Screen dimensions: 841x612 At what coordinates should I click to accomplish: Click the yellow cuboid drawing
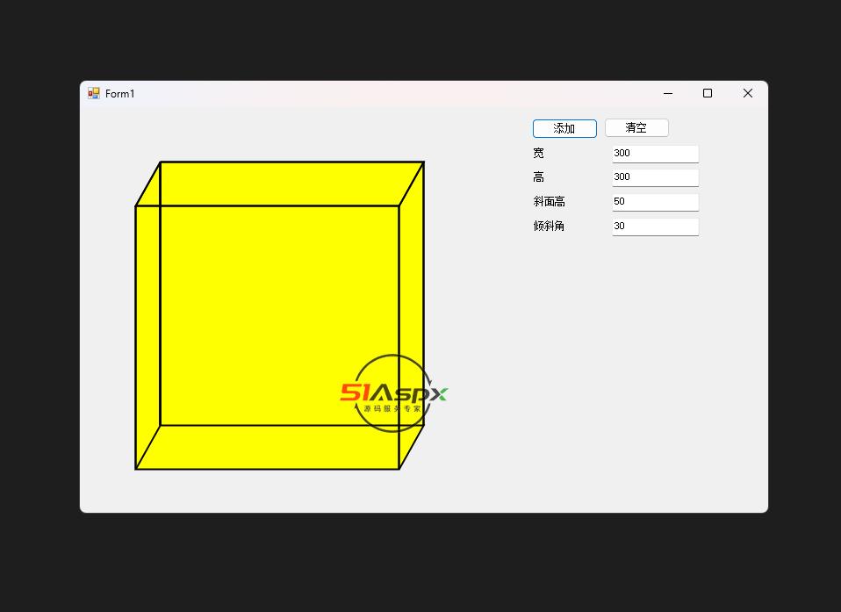tap(279, 315)
